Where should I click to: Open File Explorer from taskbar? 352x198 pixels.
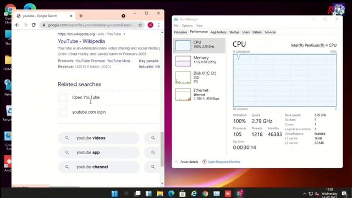point(160,194)
